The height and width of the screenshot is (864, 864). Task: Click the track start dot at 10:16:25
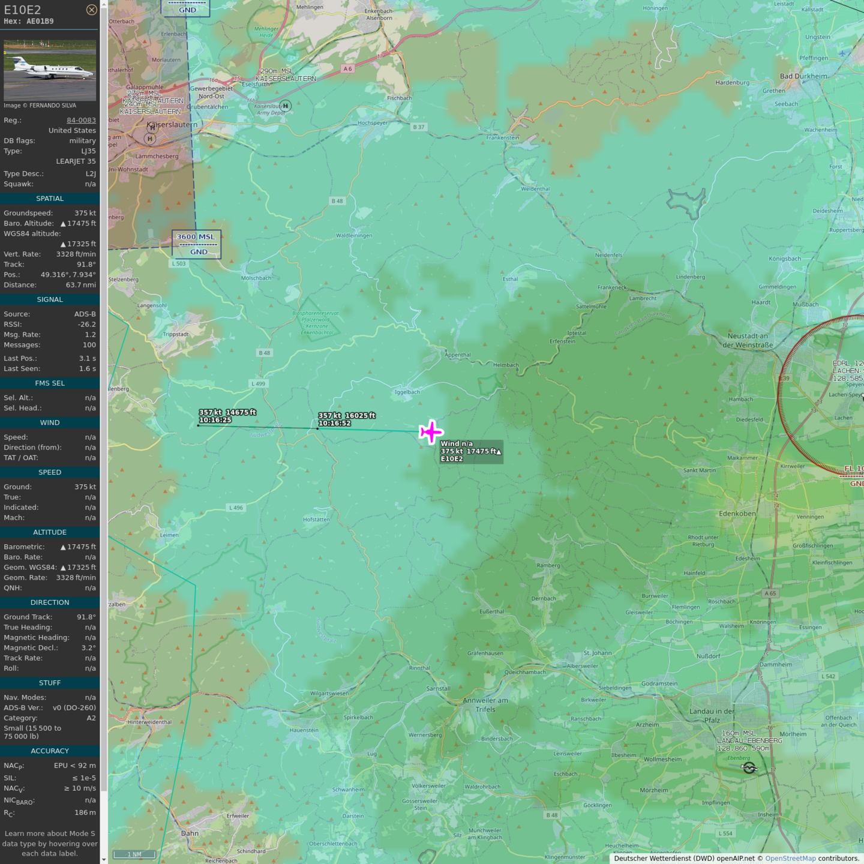pos(199,425)
